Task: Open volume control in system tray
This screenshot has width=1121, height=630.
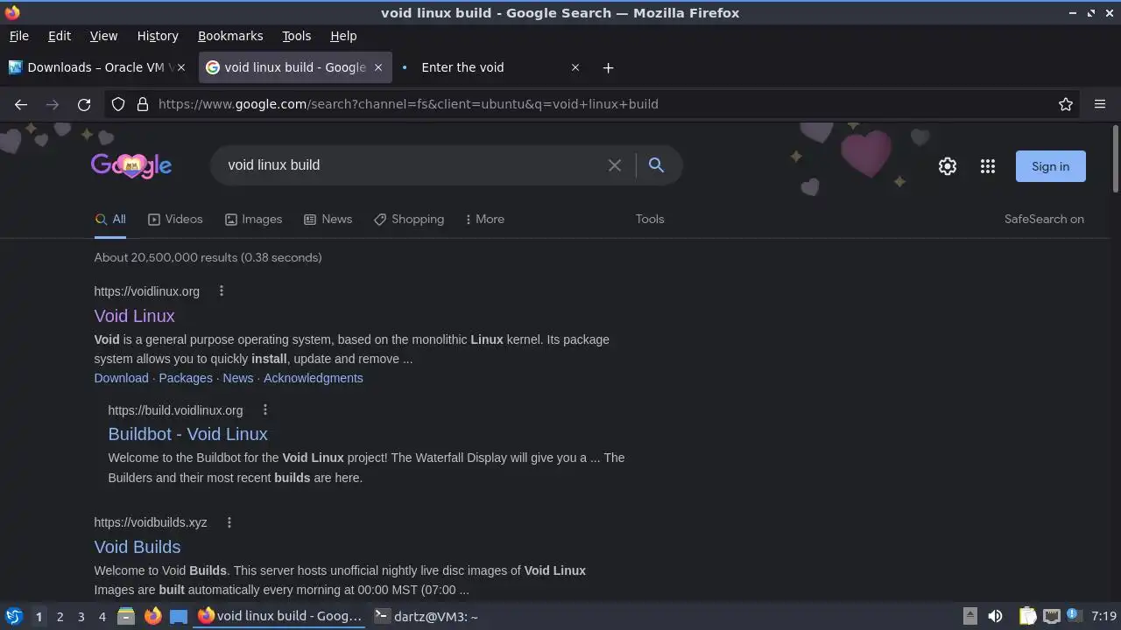Action: [995, 616]
